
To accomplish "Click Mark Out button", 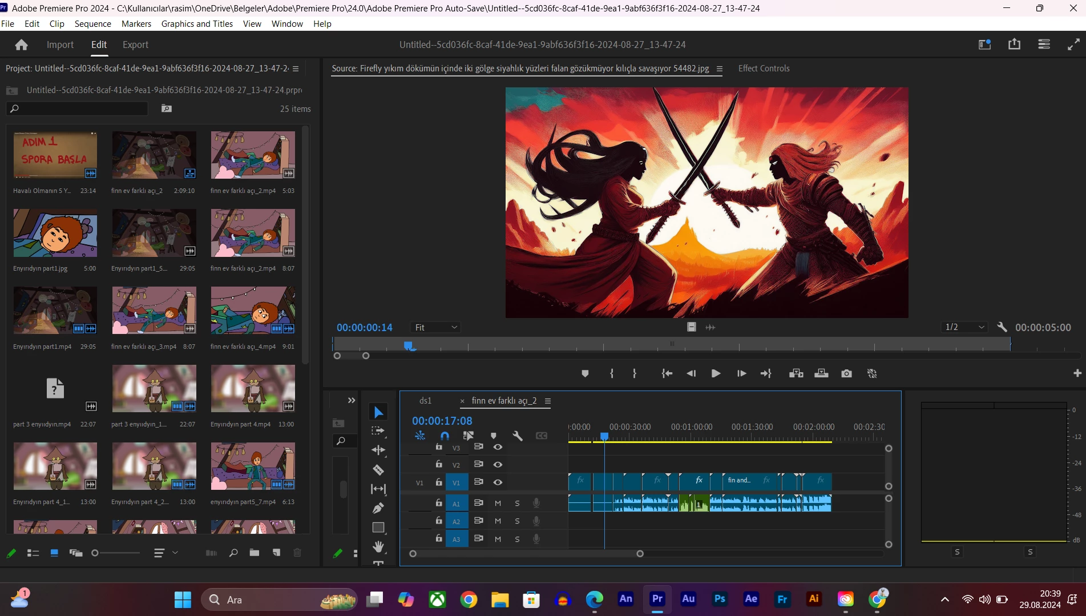I will (635, 373).
